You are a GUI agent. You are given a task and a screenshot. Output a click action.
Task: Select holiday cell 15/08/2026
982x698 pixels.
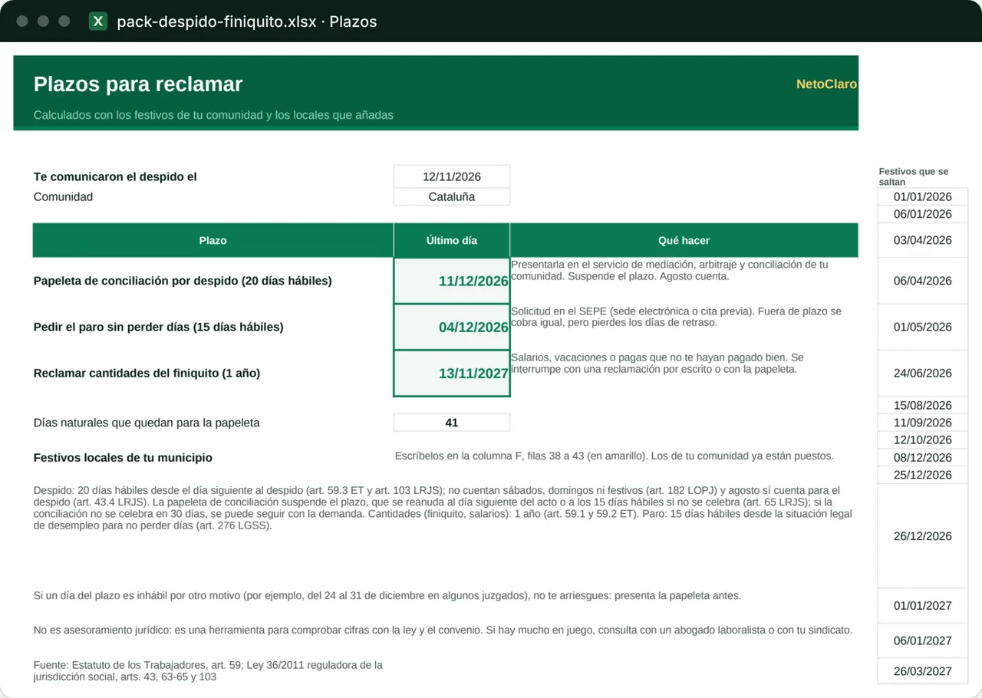click(922, 405)
